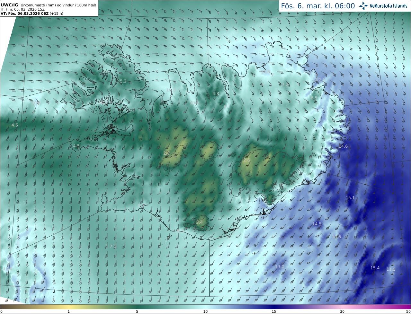Click the colour scale tick label 0
411x314 pixels.
click(1, 311)
